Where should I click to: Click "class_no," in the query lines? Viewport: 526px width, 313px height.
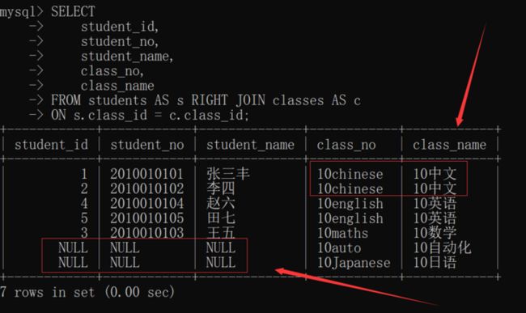pyautogui.click(x=112, y=71)
